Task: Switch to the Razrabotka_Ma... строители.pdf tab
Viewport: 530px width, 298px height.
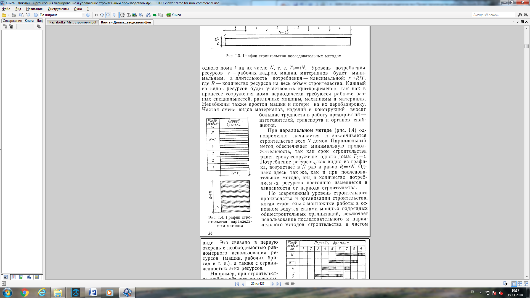Action: [x=73, y=22]
